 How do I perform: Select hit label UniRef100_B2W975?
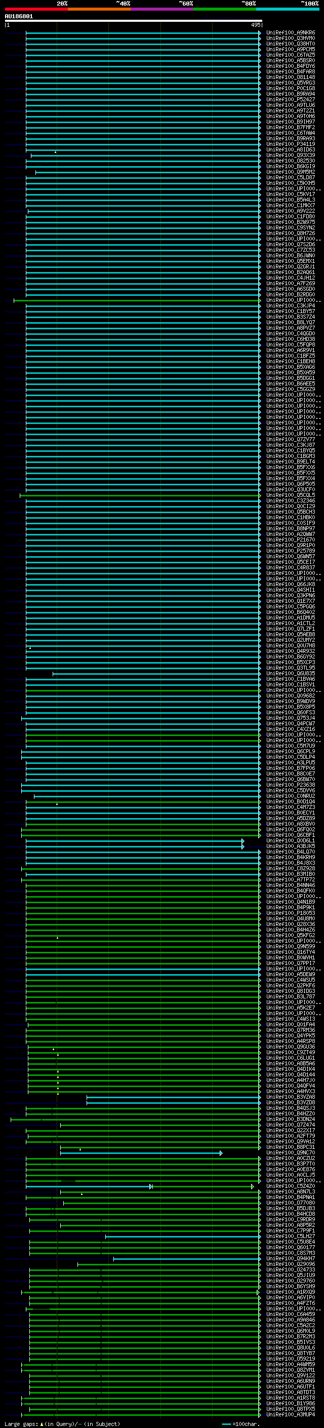[291, 222]
